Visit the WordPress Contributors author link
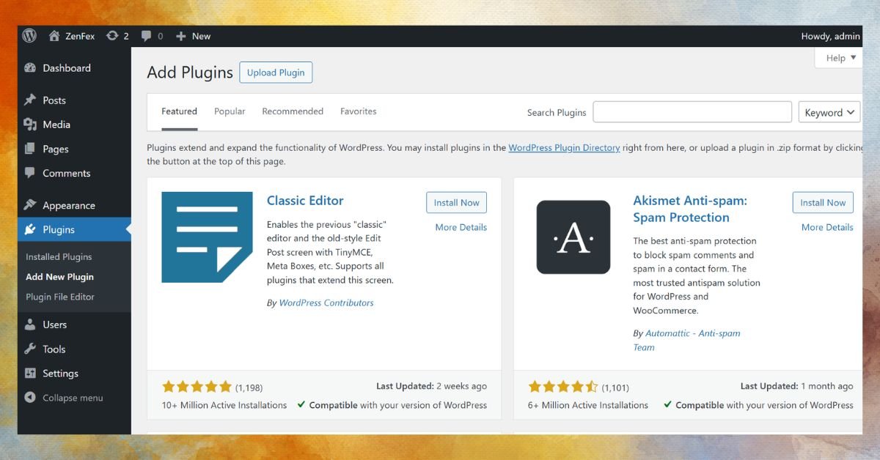This screenshot has height=460, width=880. (x=326, y=303)
